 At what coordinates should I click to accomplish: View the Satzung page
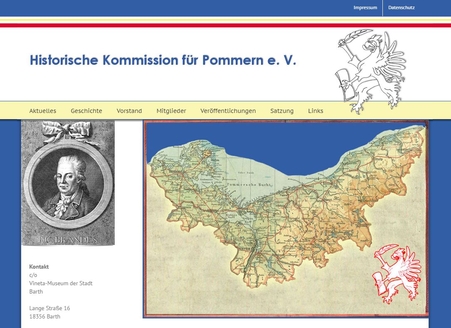coord(282,111)
